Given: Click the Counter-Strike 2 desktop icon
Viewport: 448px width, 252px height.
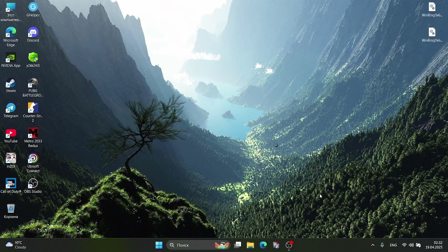Looking at the screenshot, I should click(x=33, y=113).
